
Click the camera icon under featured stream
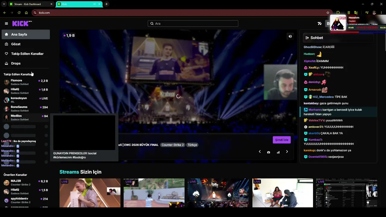[x=268, y=152]
